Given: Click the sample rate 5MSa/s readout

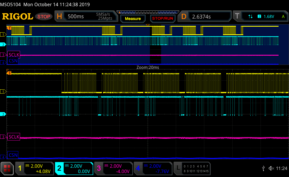Looking at the screenshot, I should 103,14.
